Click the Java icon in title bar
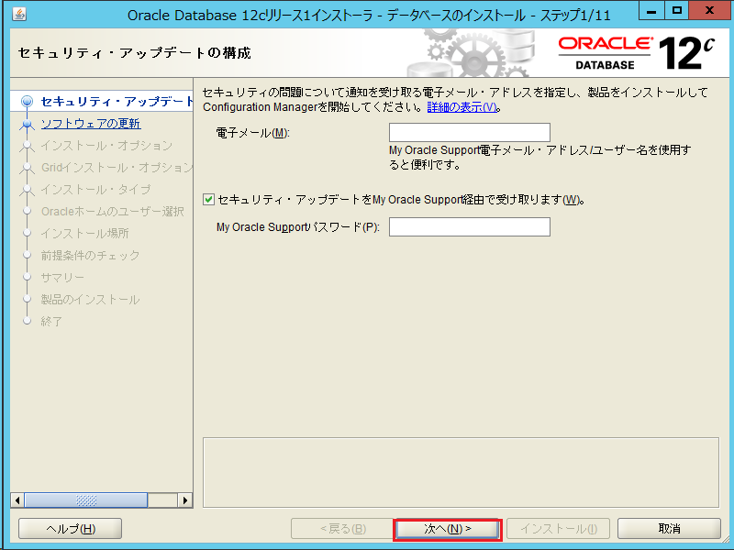 18,15
